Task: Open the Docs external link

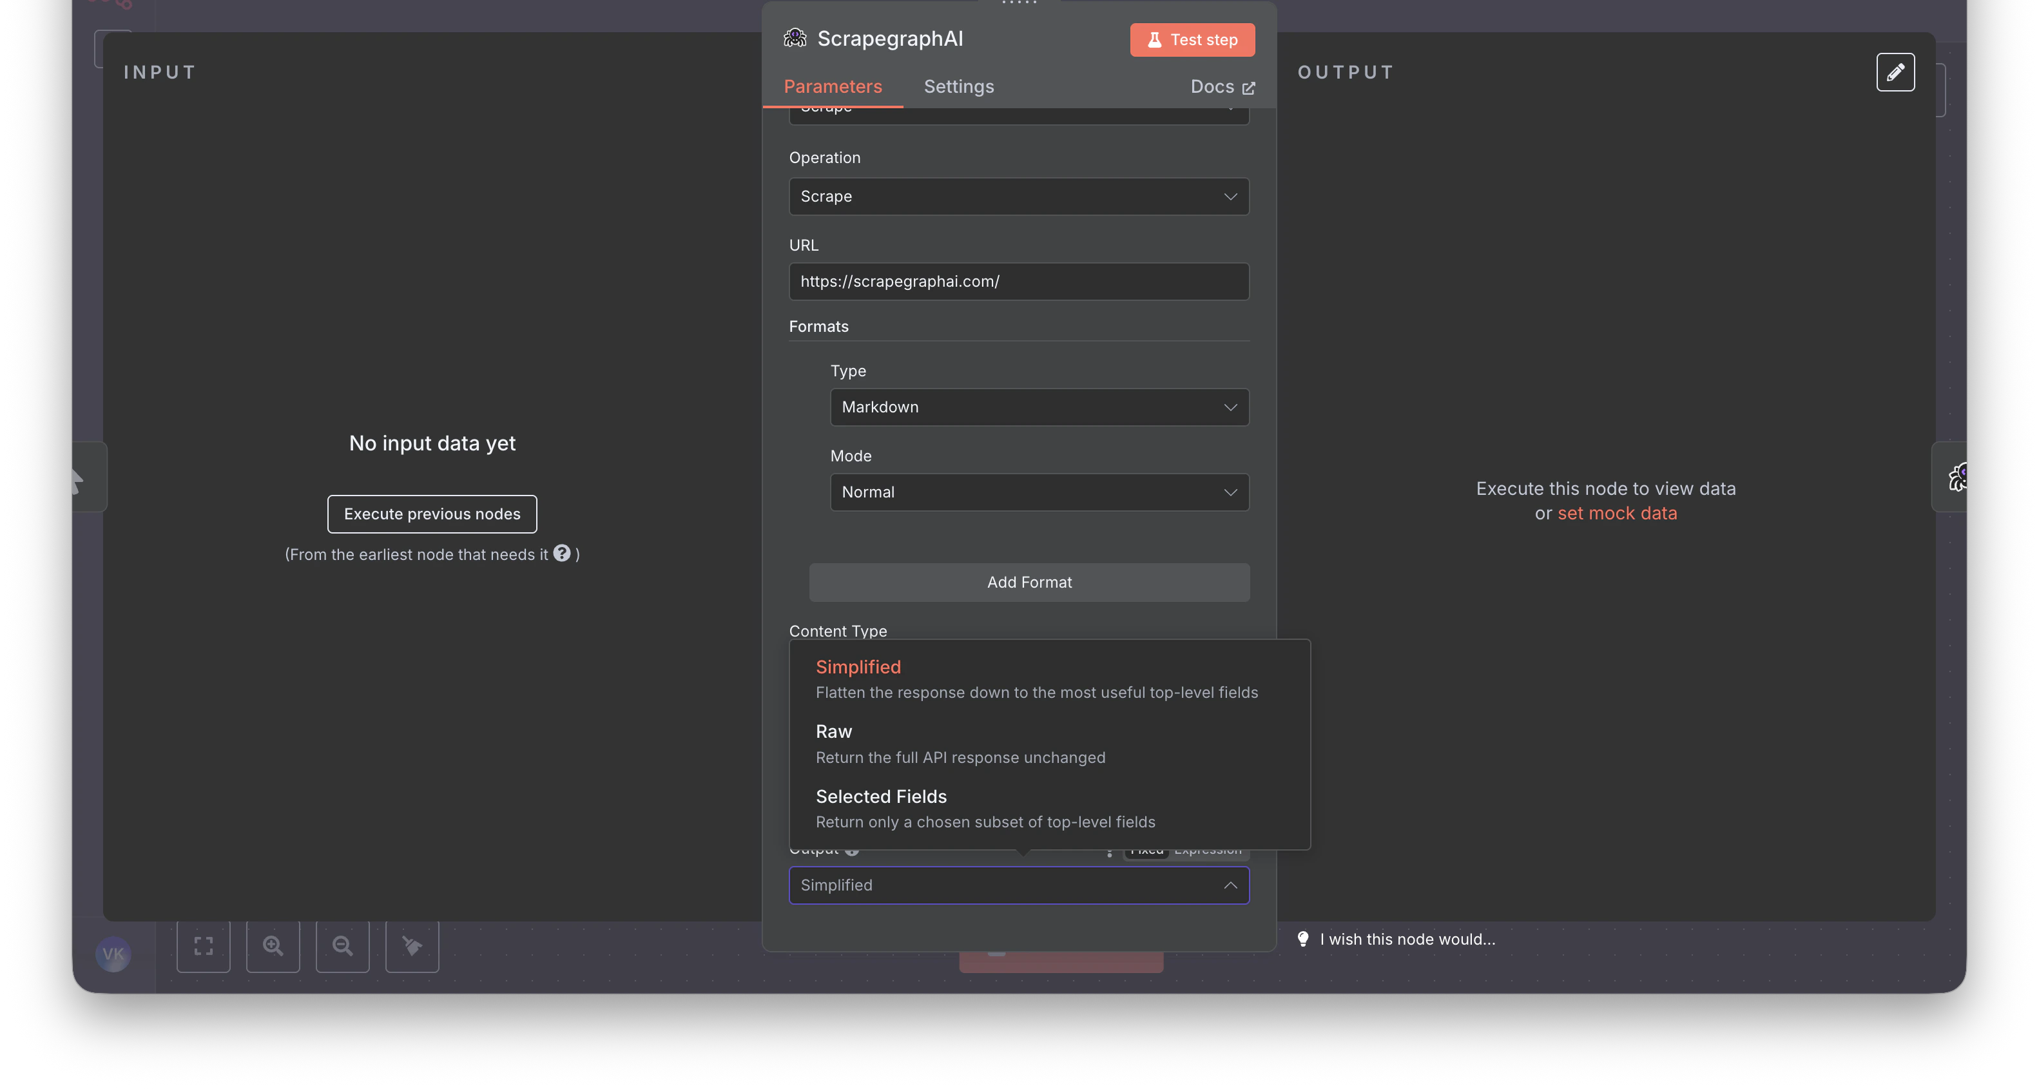Action: click(1222, 86)
